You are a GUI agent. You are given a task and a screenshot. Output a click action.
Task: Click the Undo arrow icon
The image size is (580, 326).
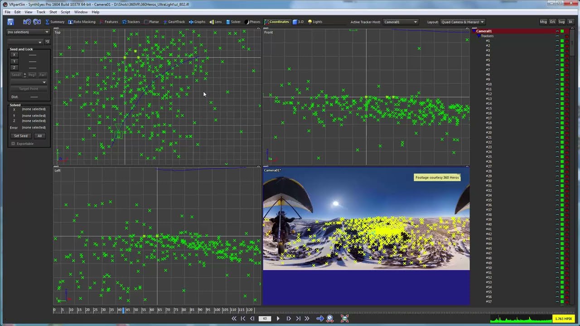click(27, 22)
